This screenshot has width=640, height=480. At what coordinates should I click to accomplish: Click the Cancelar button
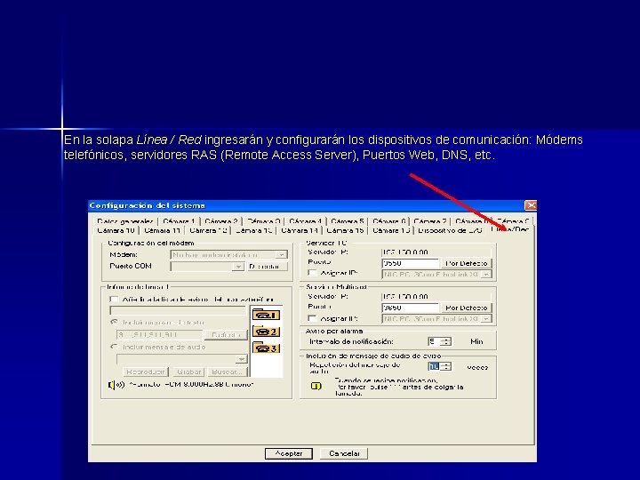[x=344, y=453]
